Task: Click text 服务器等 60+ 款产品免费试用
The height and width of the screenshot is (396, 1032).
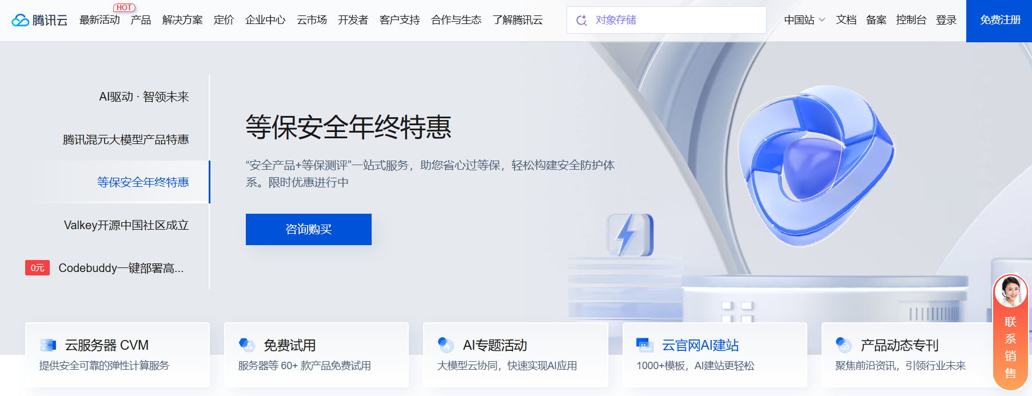Action: click(x=305, y=366)
